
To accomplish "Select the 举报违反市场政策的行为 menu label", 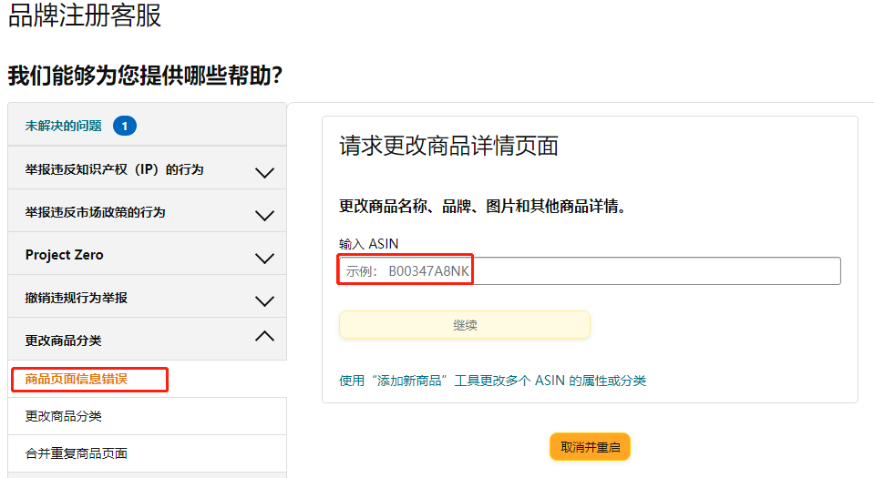I will click(x=95, y=212).
